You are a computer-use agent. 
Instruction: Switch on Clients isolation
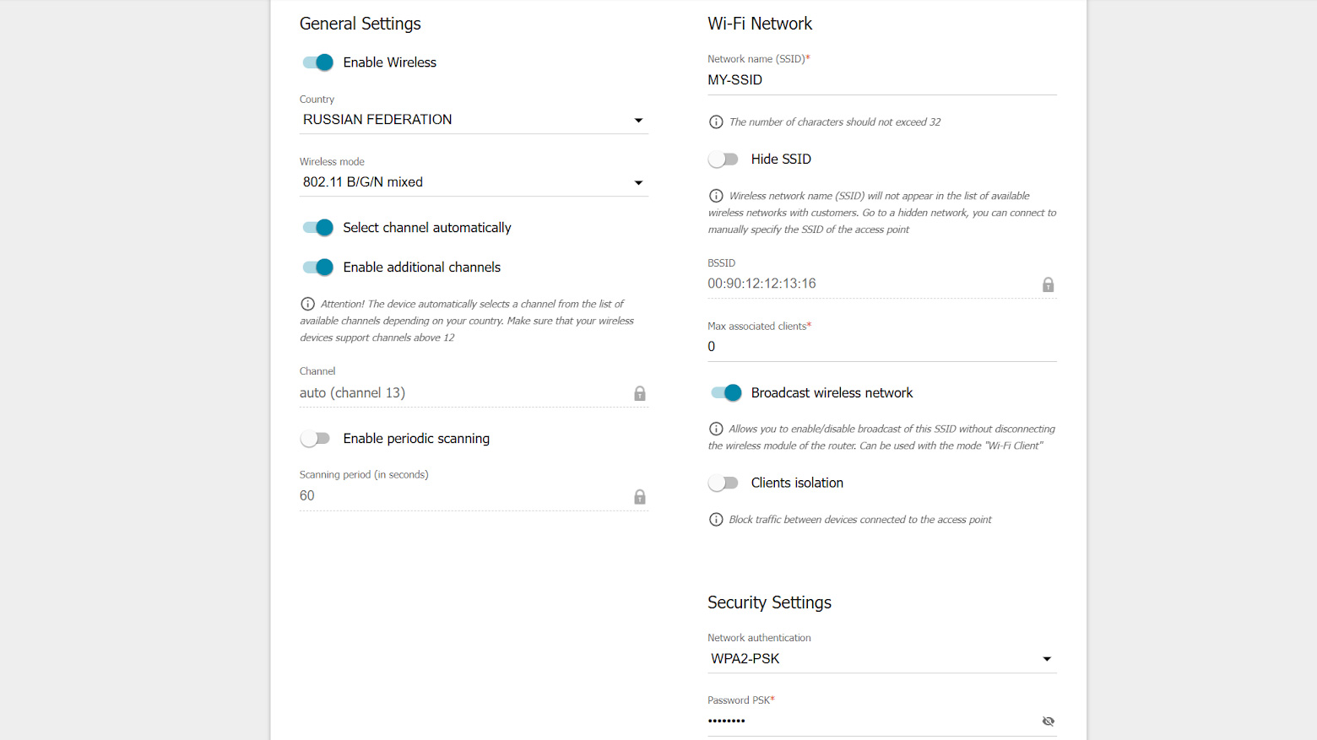coord(724,483)
